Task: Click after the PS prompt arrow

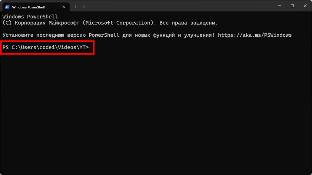Action: coord(91,48)
